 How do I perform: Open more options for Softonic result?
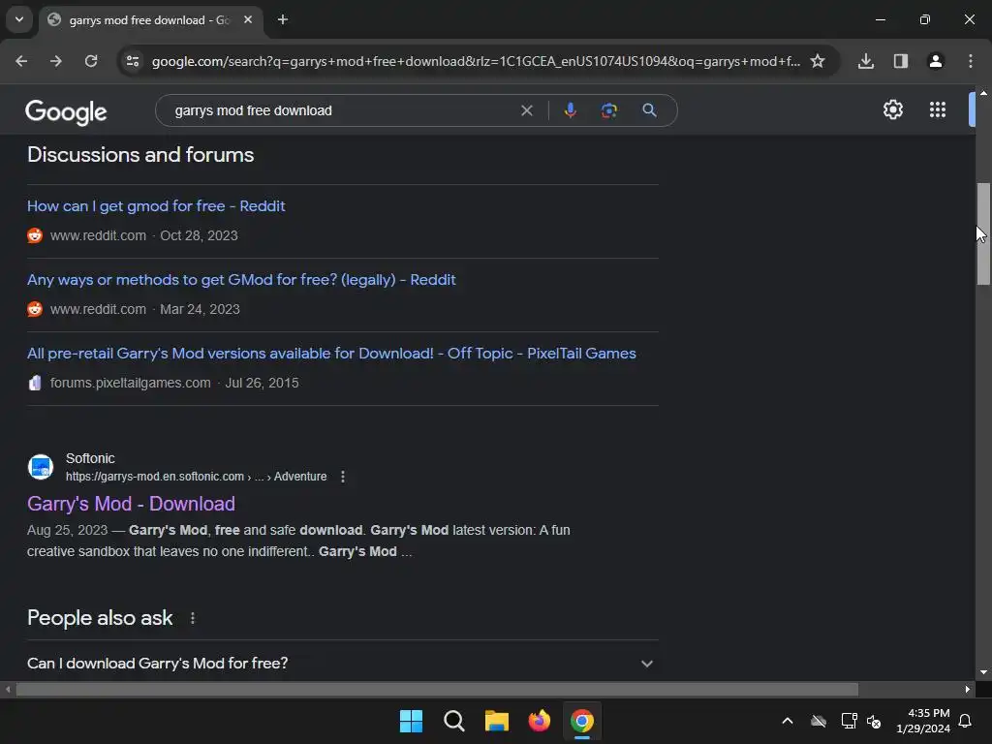[x=343, y=477]
